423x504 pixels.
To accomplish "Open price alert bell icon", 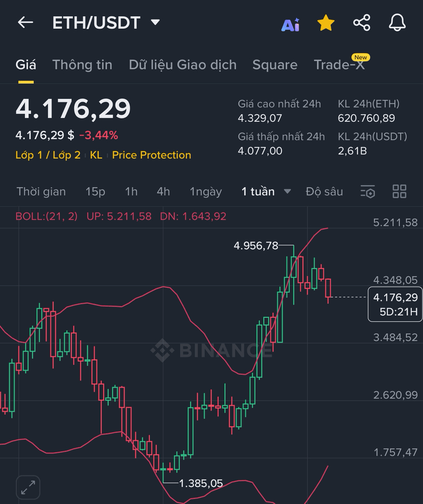I will [x=397, y=23].
